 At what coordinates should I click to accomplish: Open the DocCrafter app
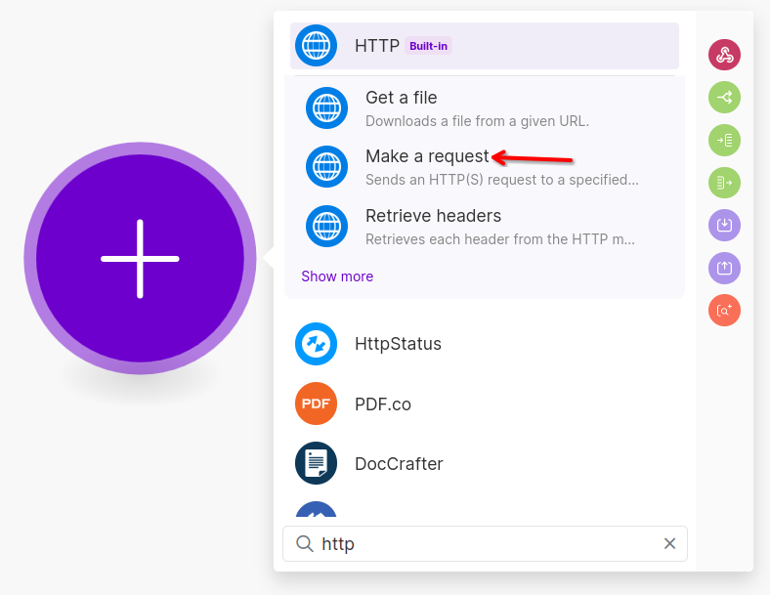coord(485,463)
